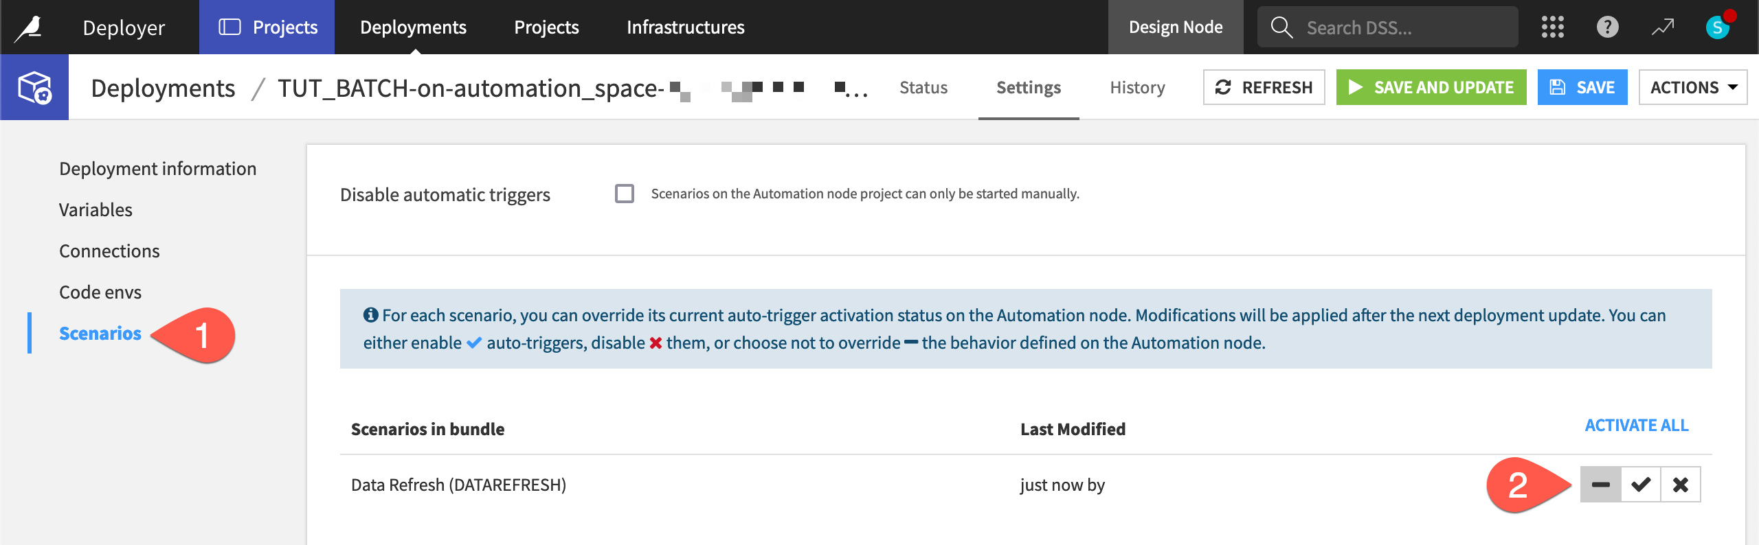Open the help question mark menu
Image resolution: width=1759 pixels, height=545 pixels.
pos(1607,27)
